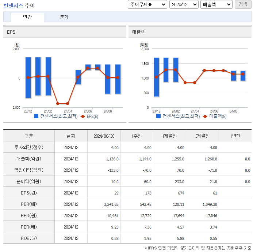Image resolution: width=253 pixels, height=252 pixels.
Task: Click the 3,341.63 PER value cell
Action: 104,204
